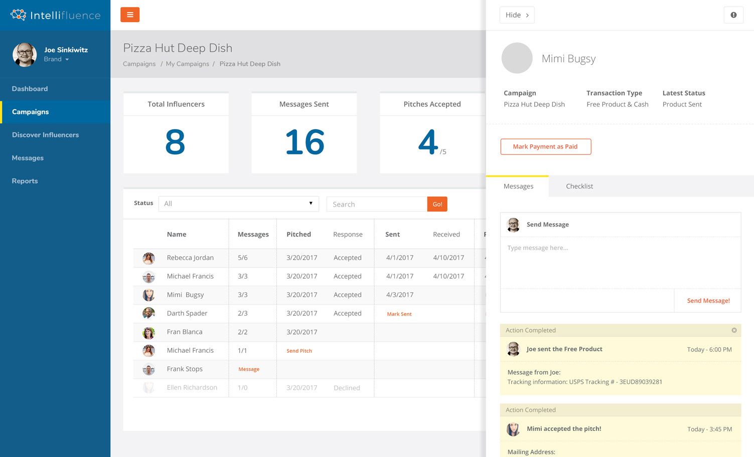Click Rebecca Jordan's avatar

click(148, 258)
